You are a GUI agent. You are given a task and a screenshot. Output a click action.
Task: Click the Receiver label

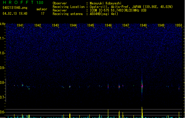[x=60, y=10]
